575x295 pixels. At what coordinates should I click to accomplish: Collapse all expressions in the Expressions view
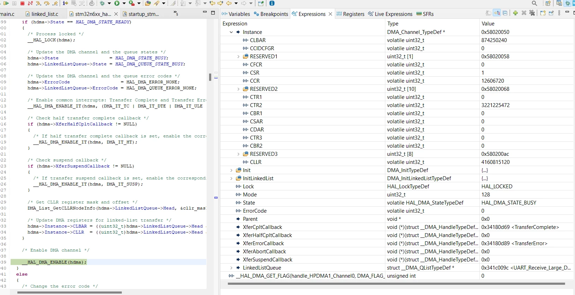pyautogui.click(x=505, y=13)
